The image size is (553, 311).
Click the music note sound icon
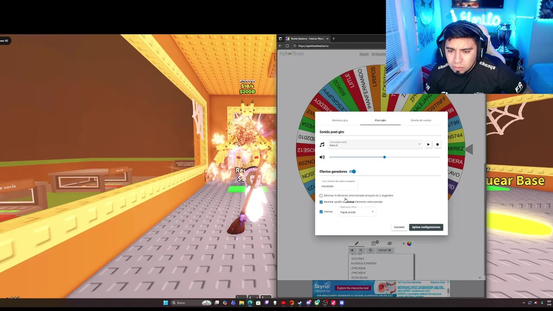(322, 145)
